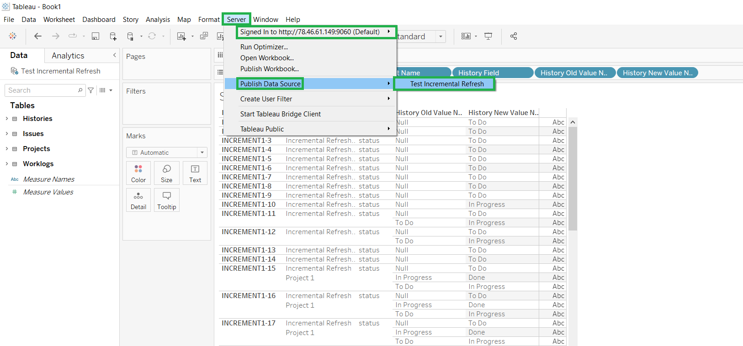Expand the Histories table
Viewport: 743px width, 346px height.
6,119
